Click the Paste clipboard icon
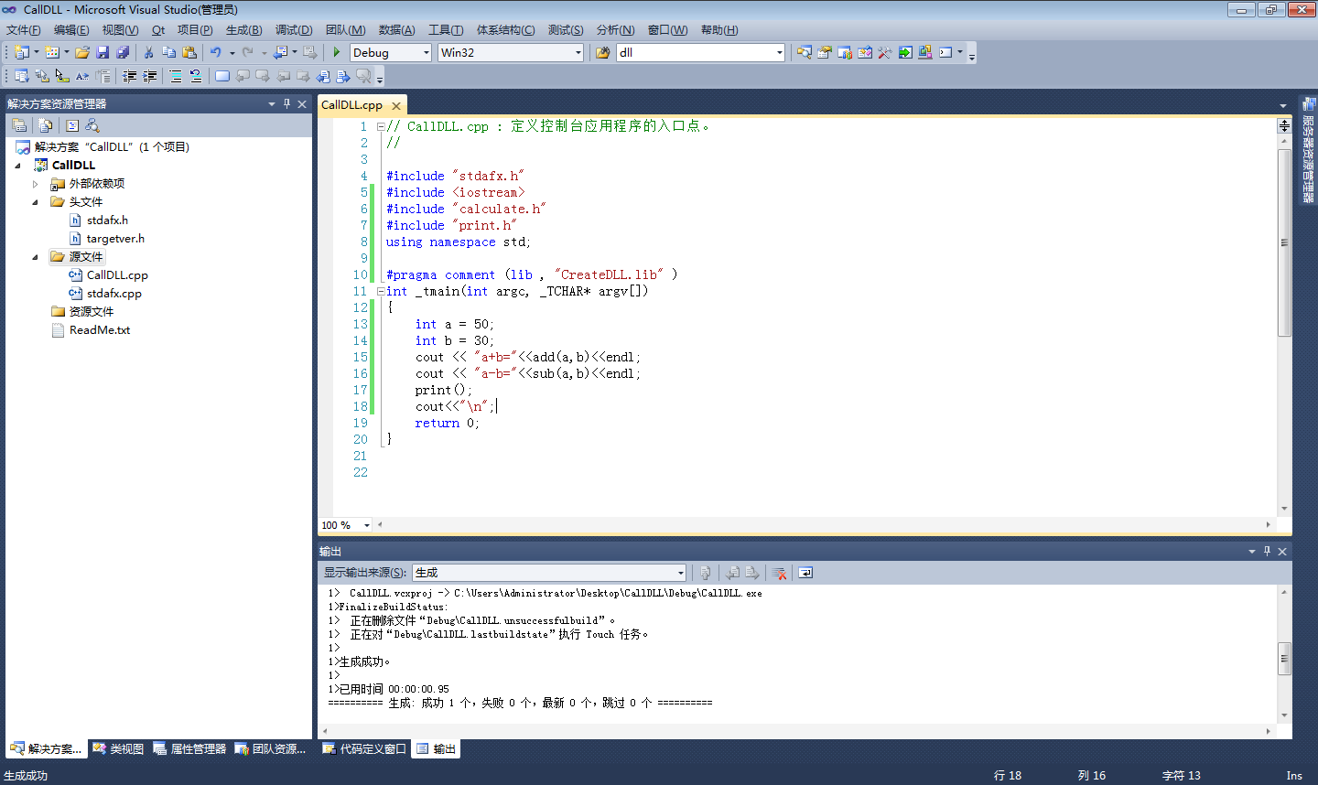The image size is (1318, 785). pos(189,52)
